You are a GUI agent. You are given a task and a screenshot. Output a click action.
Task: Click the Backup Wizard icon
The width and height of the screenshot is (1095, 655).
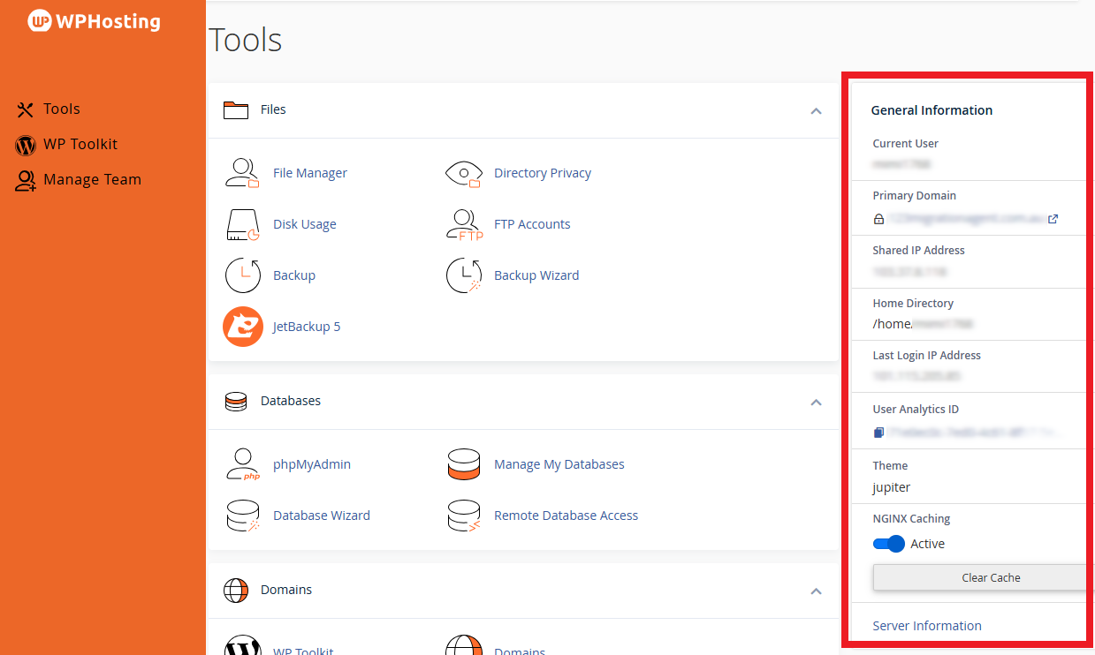(x=463, y=275)
